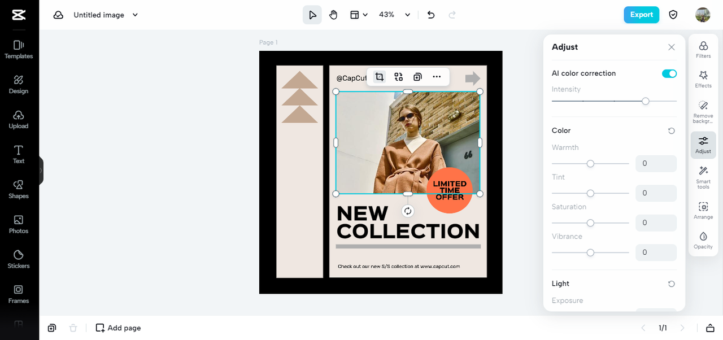Open the Arrange tab
The height and width of the screenshot is (340, 723).
(703, 211)
